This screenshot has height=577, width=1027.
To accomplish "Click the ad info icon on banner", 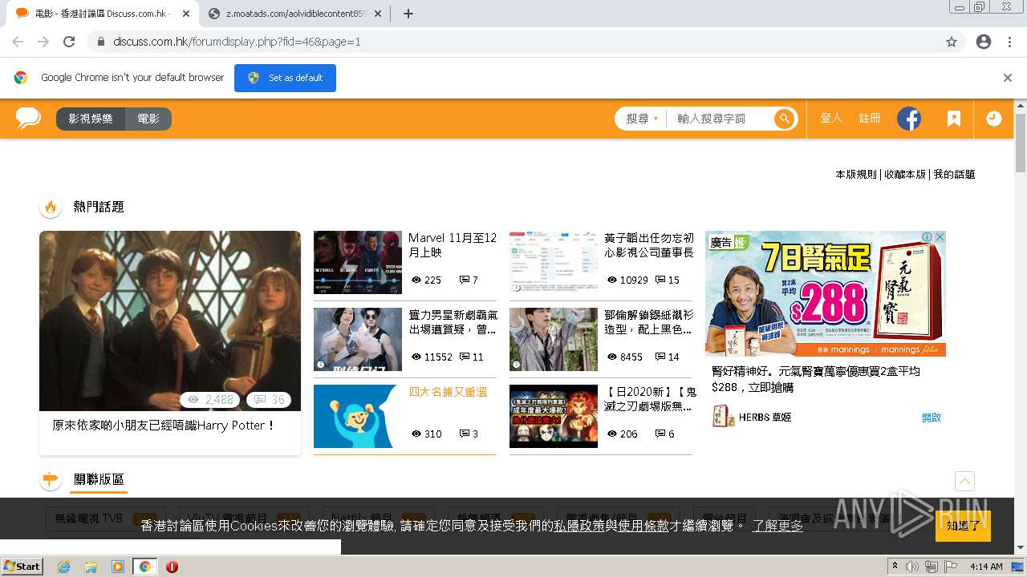I will [x=927, y=237].
